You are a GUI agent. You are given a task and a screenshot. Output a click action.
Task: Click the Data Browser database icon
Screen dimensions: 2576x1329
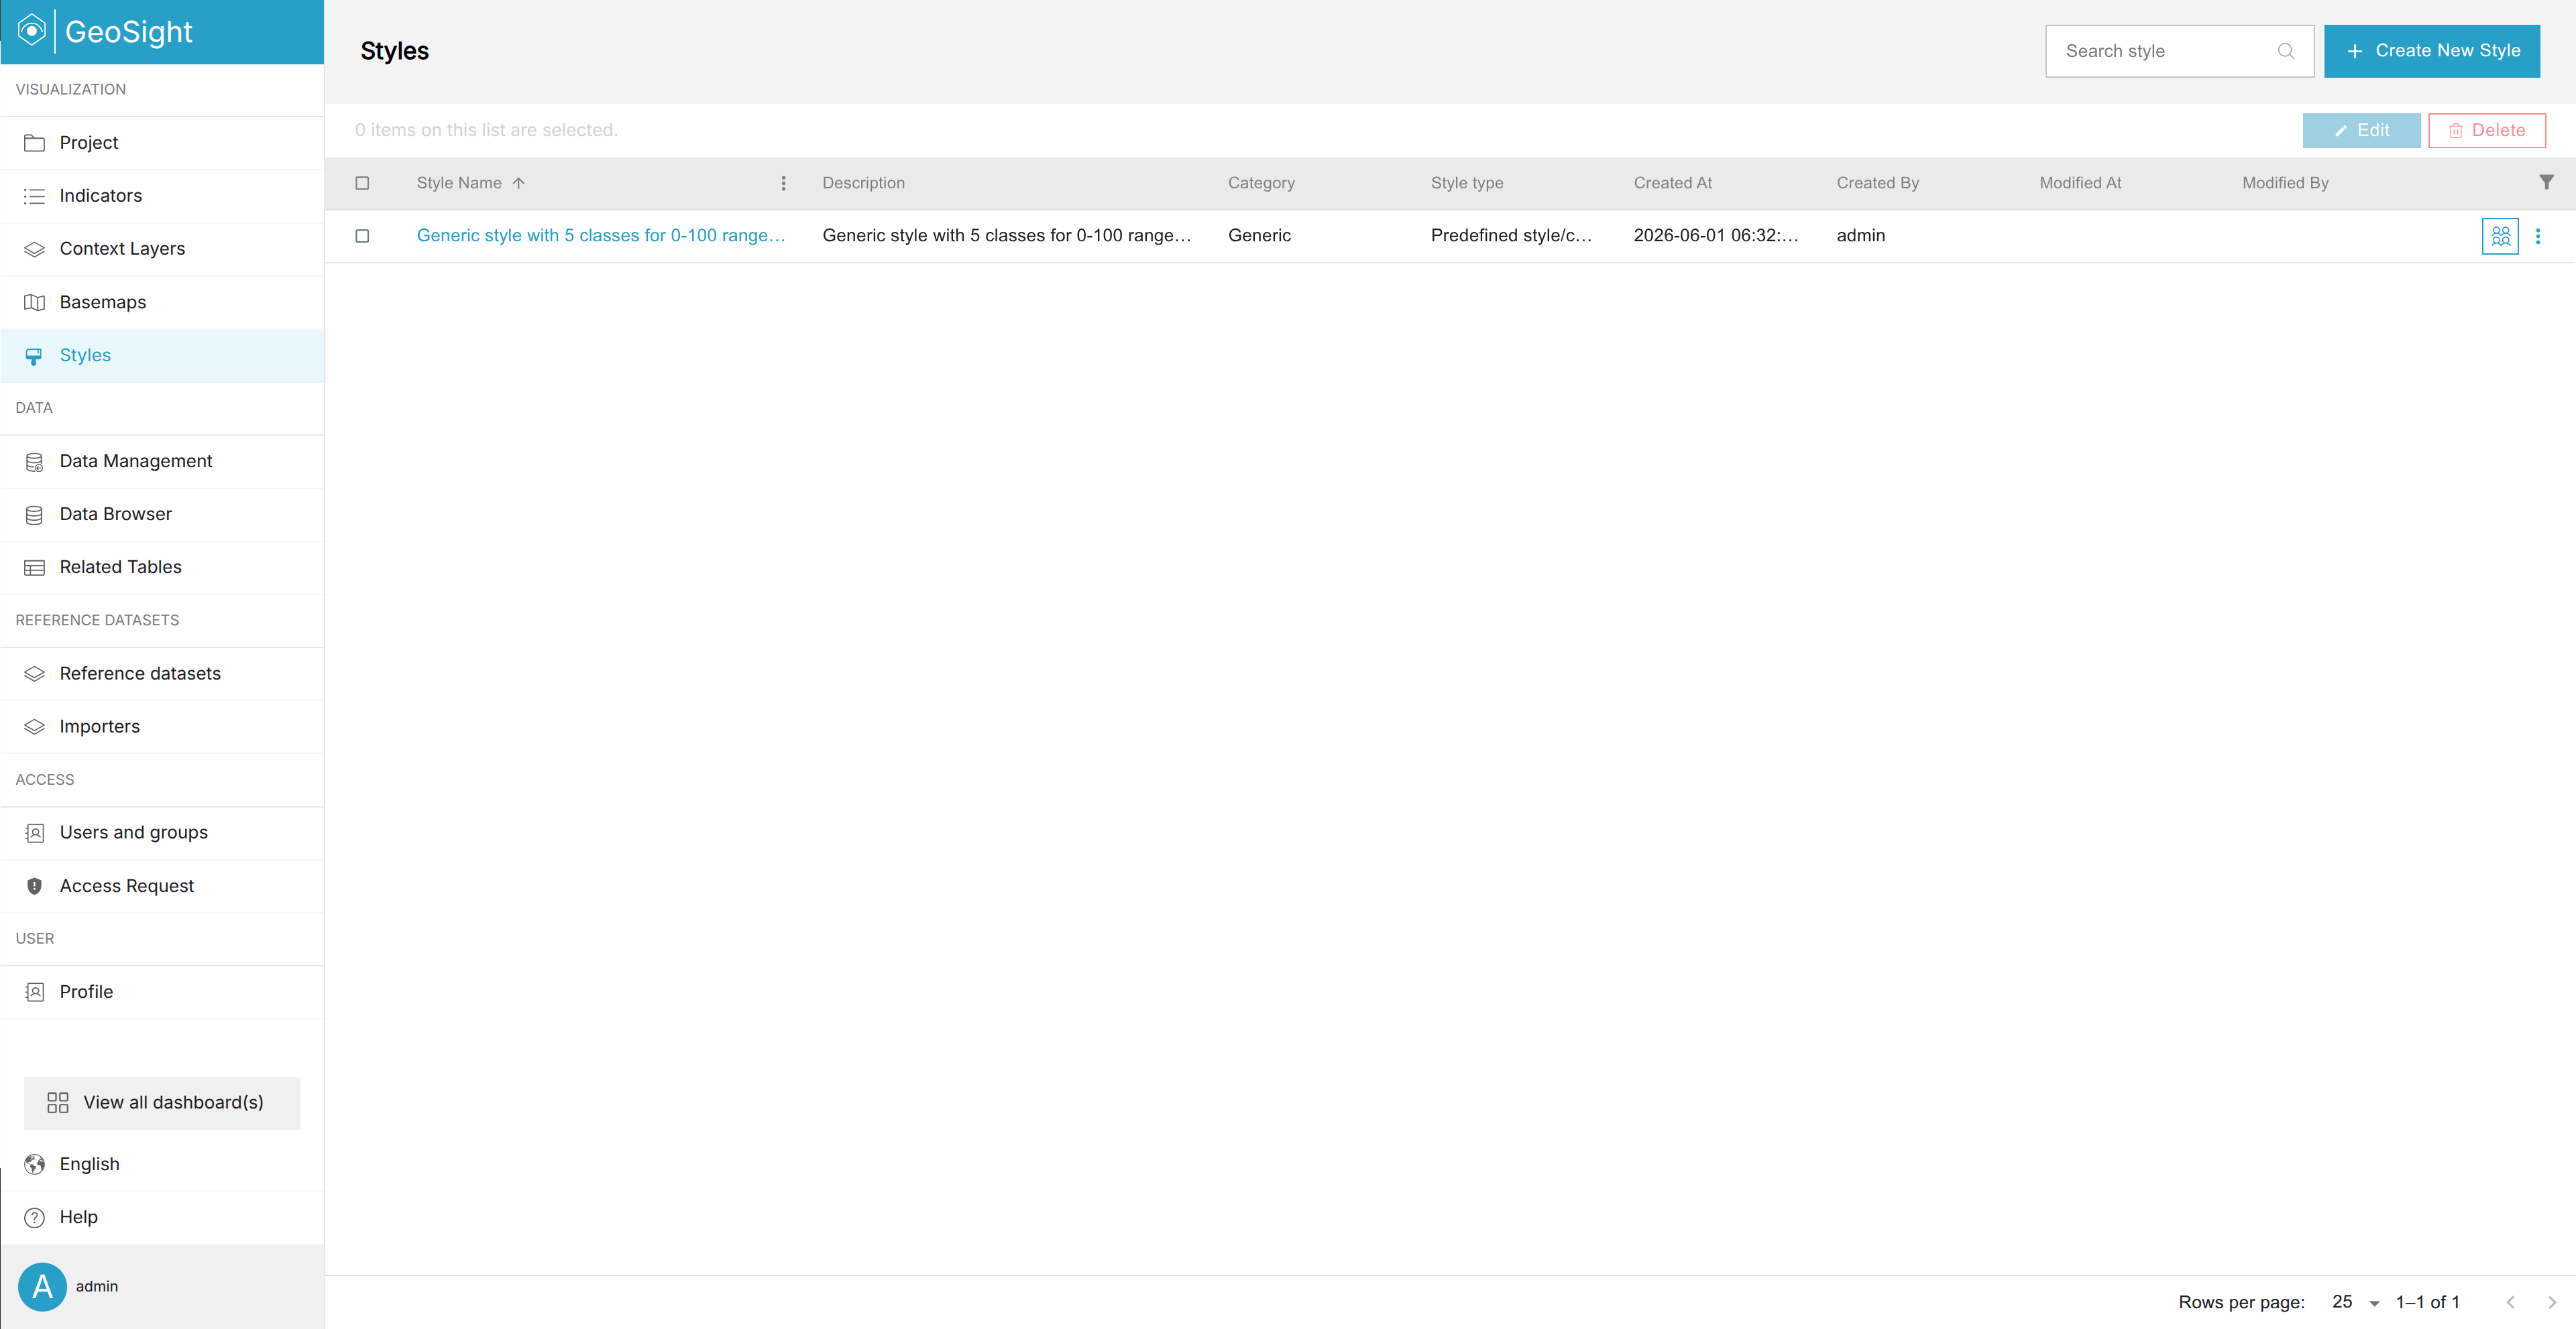34,515
